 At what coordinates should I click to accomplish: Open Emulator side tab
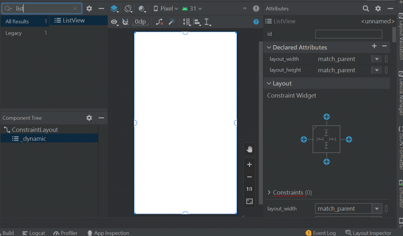tap(400, 194)
